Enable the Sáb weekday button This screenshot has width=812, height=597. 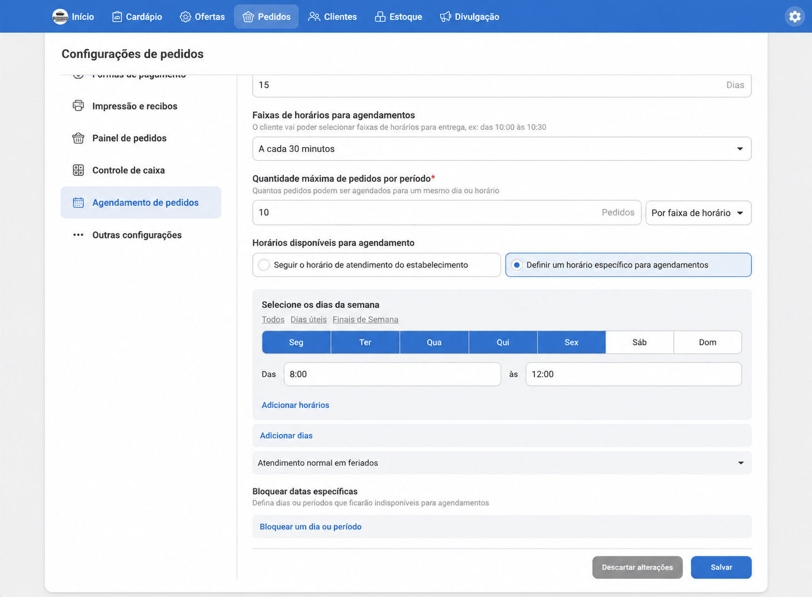click(639, 342)
